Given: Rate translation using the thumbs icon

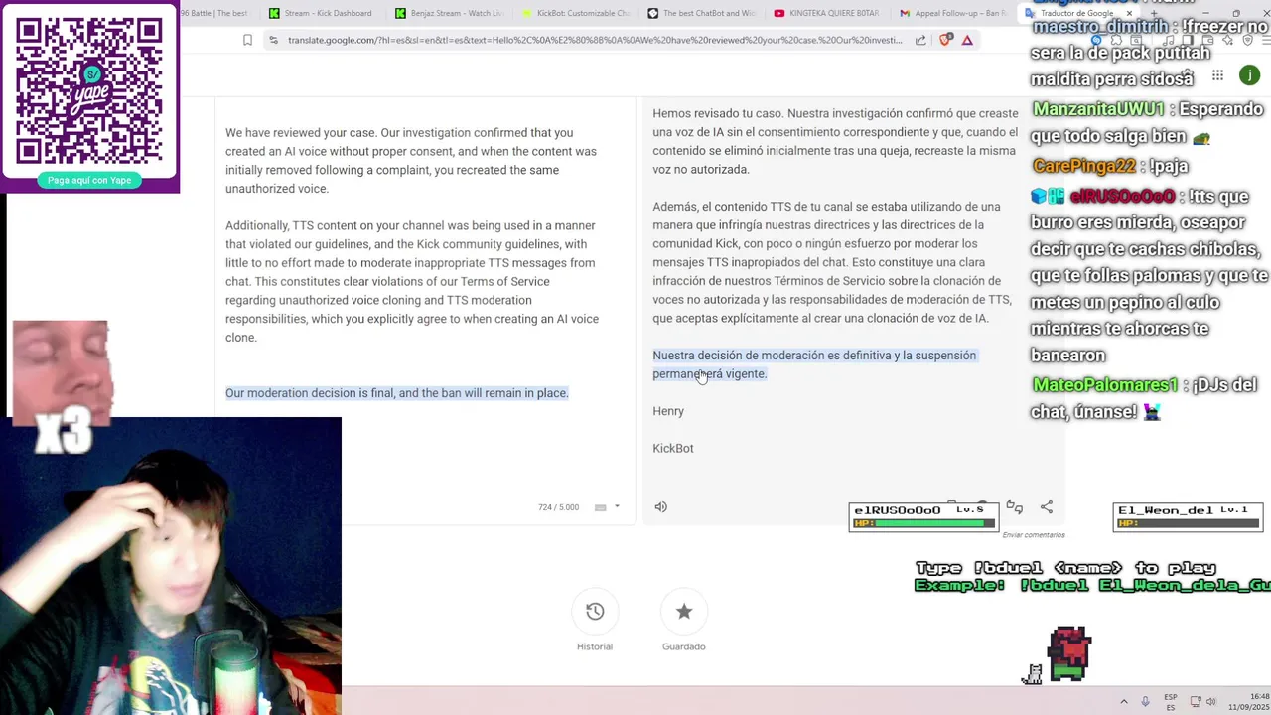Looking at the screenshot, I should pyautogui.click(x=1014, y=507).
